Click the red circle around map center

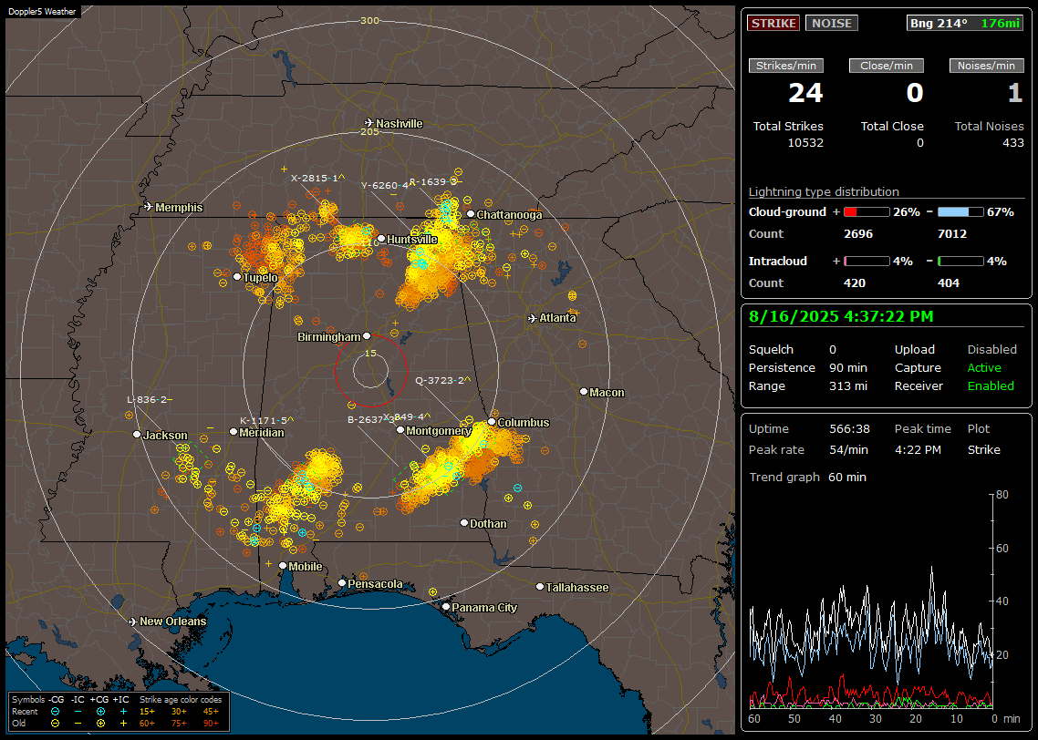point(370,371)
